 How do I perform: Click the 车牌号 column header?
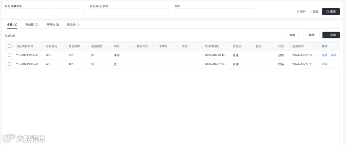tap(163, 46)
